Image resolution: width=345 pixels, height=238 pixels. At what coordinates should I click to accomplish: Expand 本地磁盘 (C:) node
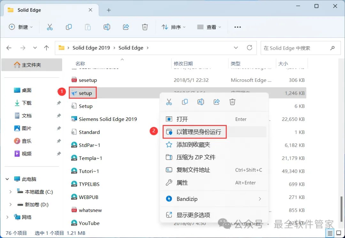10,192
